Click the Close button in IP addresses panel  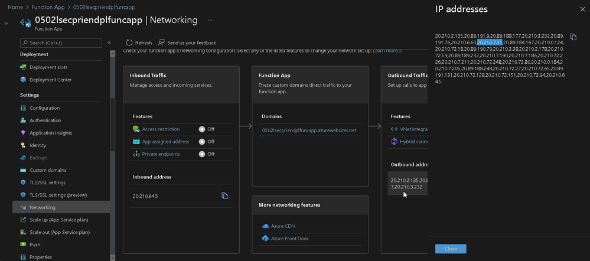(x=451, y=249)
